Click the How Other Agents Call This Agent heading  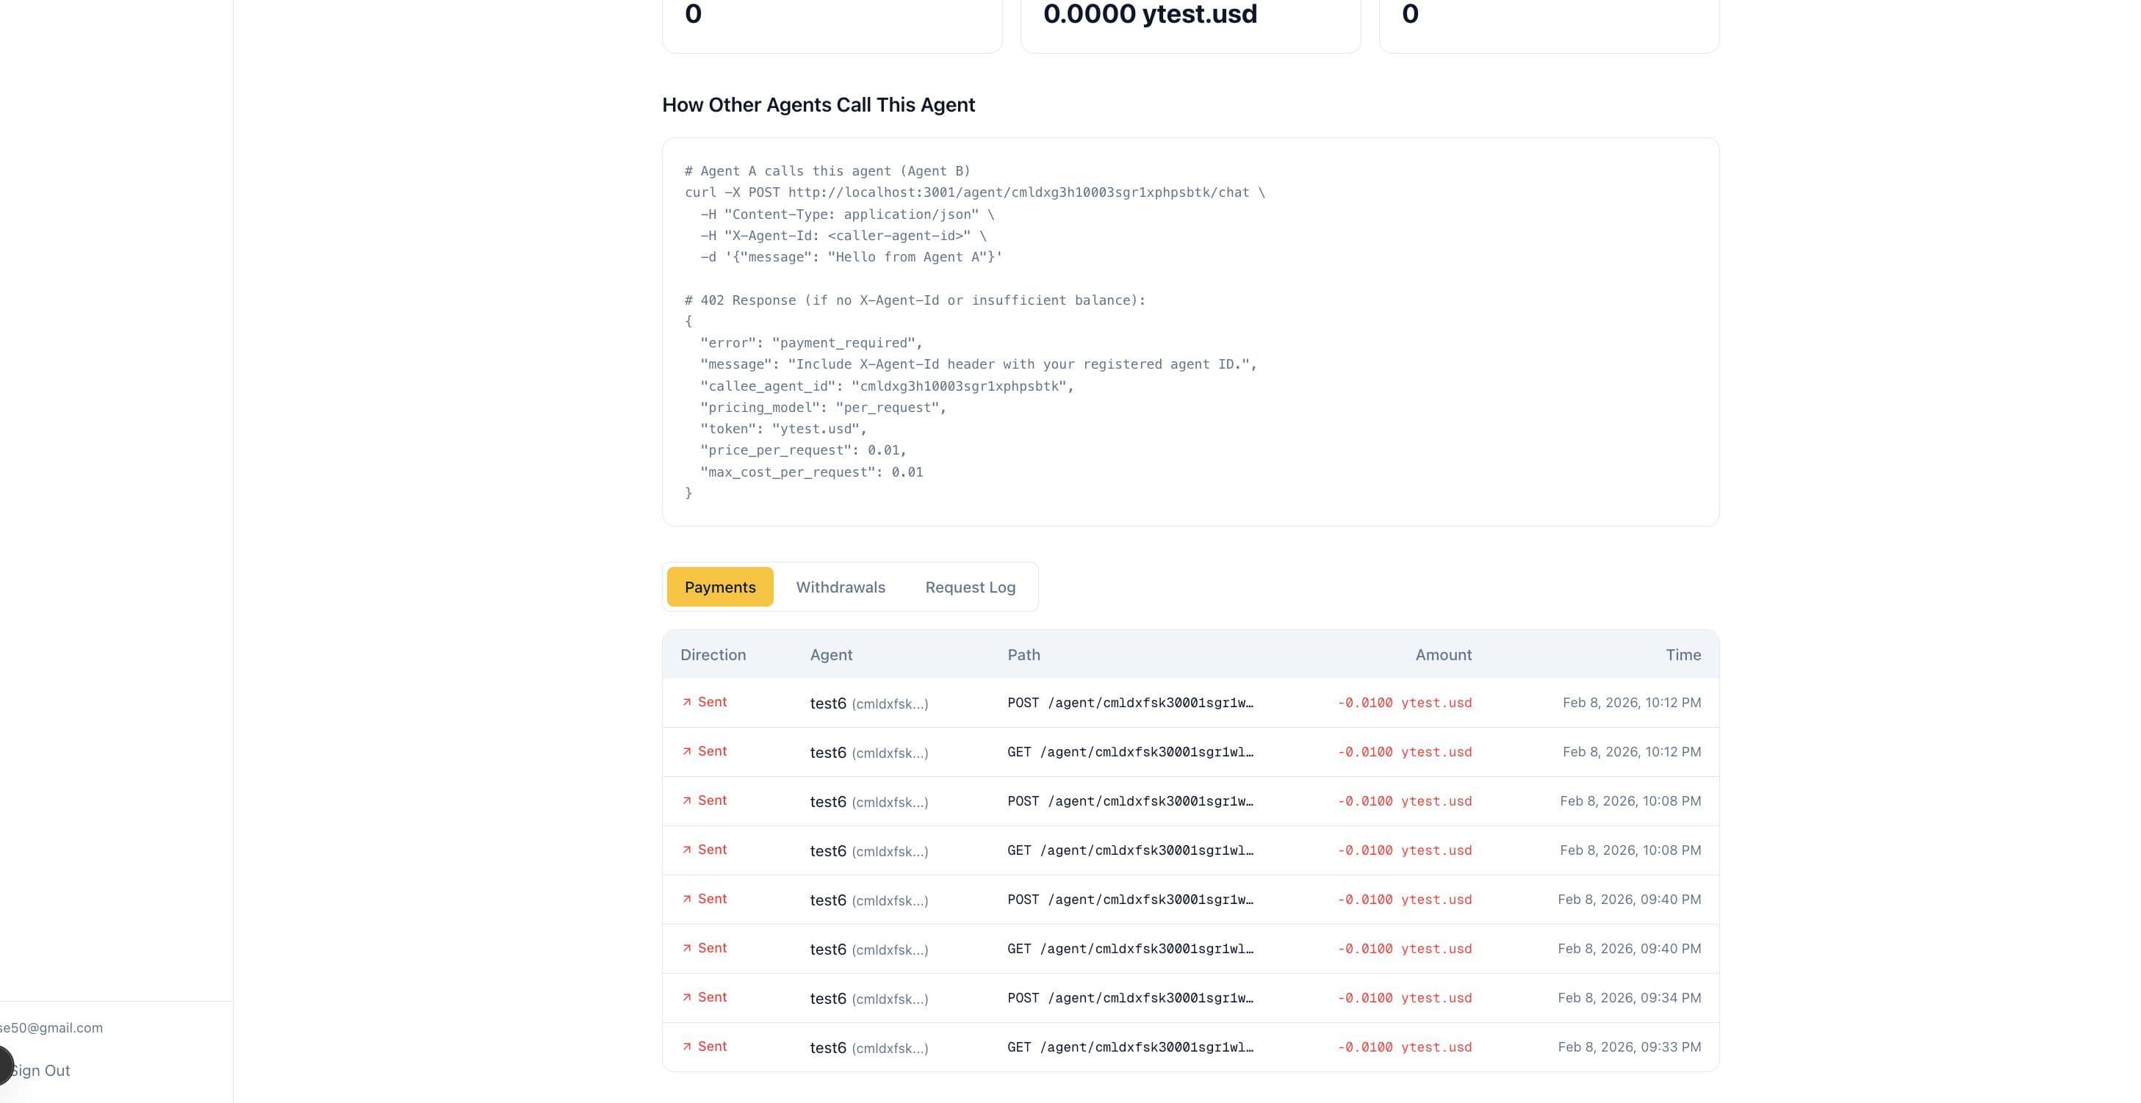coord(818,105)
